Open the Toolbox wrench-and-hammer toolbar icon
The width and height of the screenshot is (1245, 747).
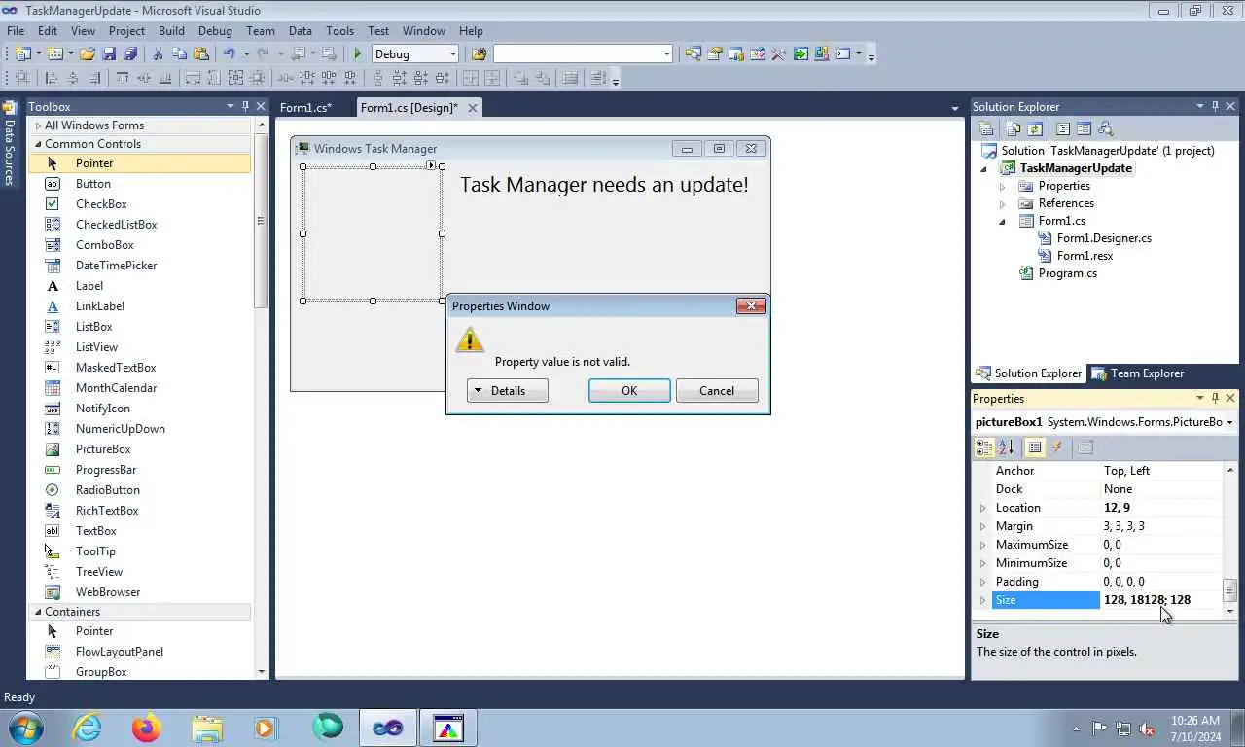[x=778, y=54]
